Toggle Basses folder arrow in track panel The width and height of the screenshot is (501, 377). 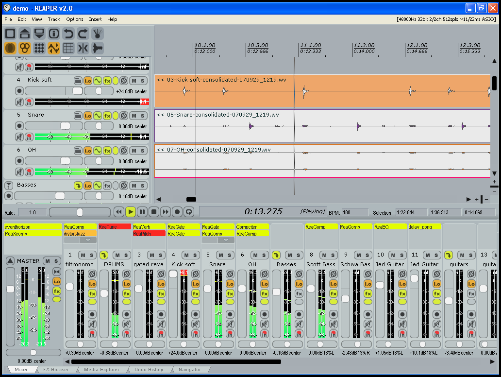tap(78, 186)
